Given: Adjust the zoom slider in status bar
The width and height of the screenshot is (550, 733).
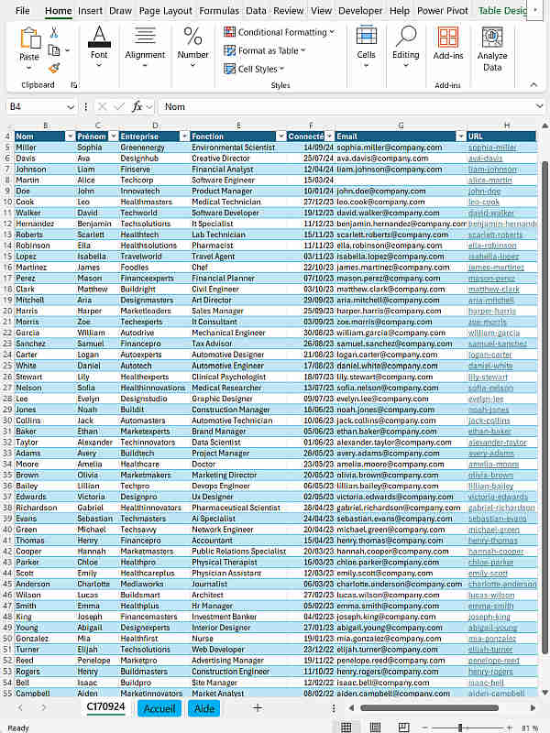Looking at the screenshot, I should [460, 728].
